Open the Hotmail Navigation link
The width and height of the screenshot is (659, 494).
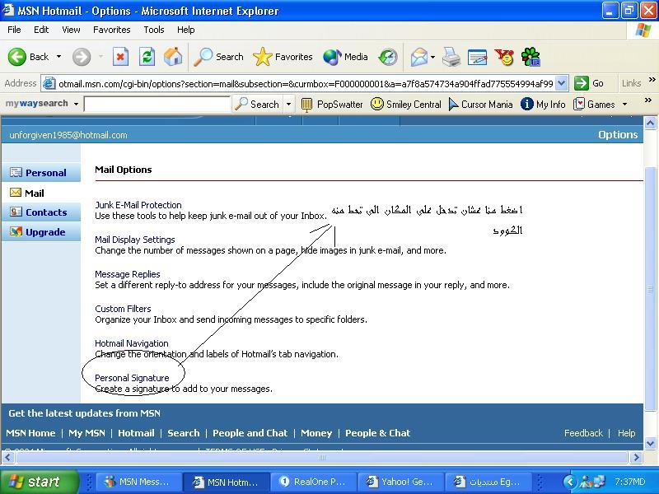[132, 343]
